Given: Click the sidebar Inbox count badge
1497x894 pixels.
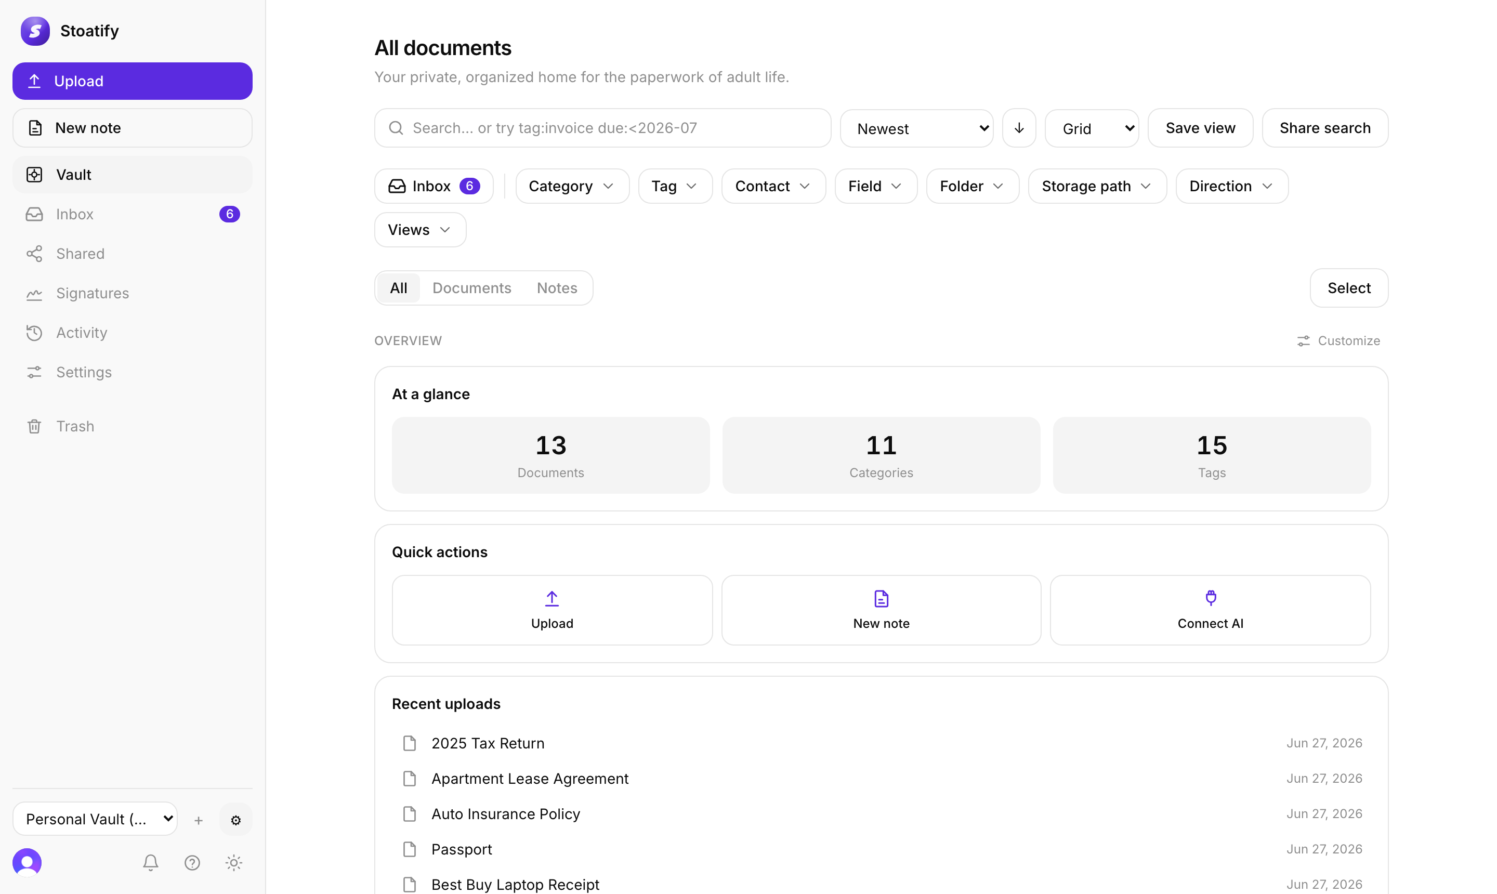Looking at the screenshot, I should tap(230, 214).
